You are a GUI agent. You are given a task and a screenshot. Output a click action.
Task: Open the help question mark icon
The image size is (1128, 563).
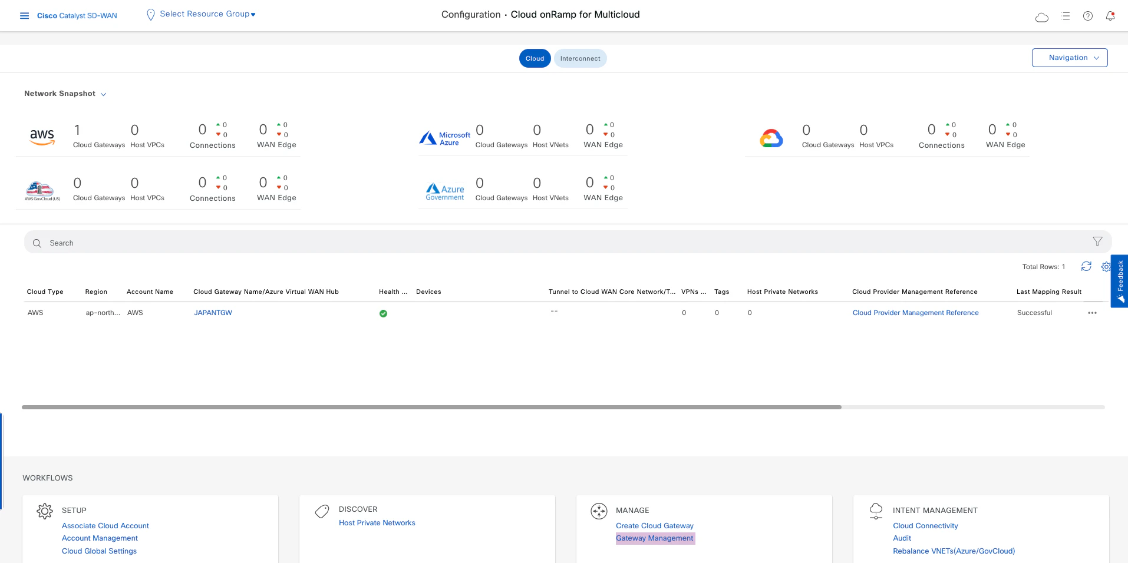[x=1088, y=16]
